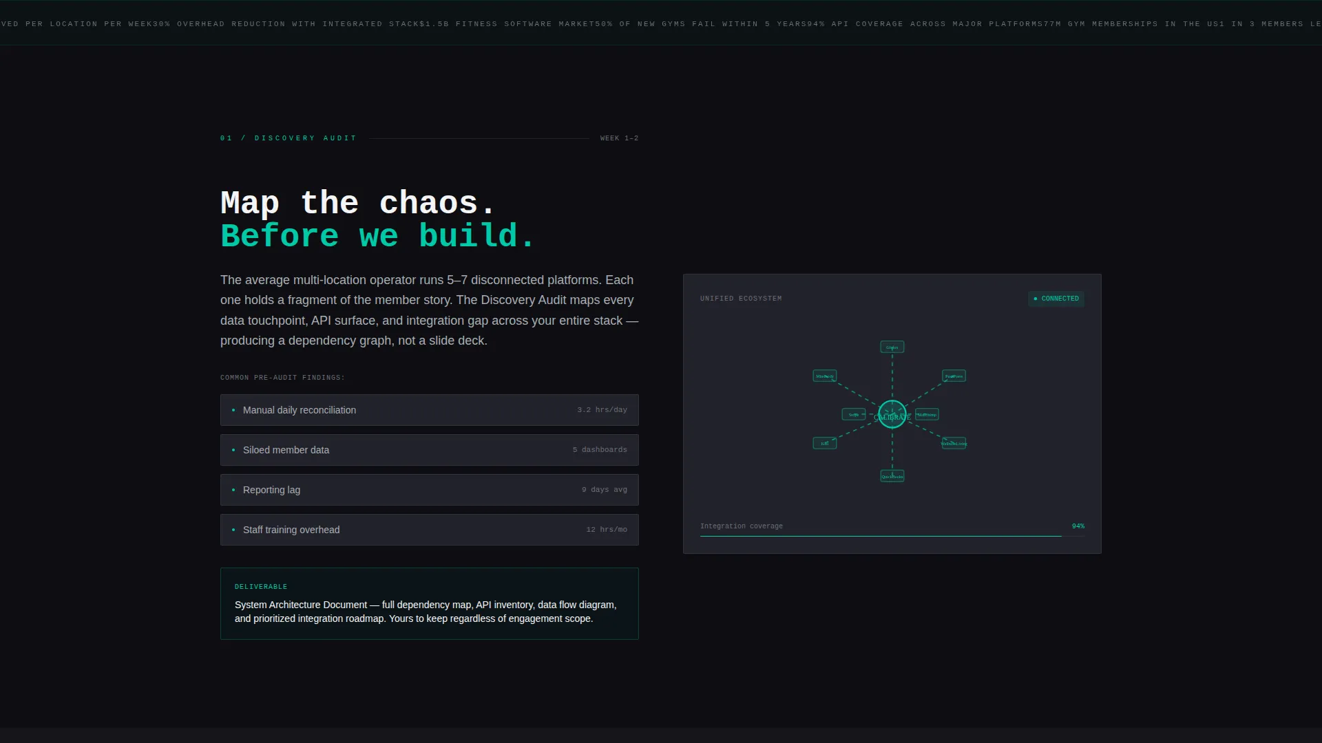Click the 94% coverage value
1322x743 pixels.
[1078, 526]
